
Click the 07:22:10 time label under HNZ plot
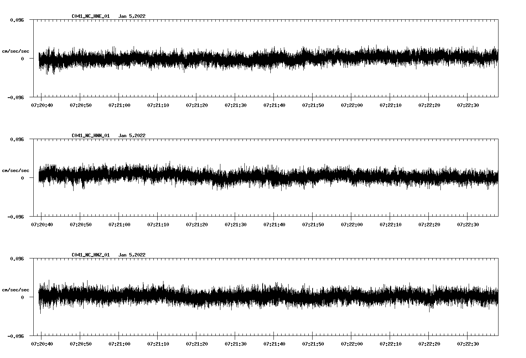(x=390, y=344)
